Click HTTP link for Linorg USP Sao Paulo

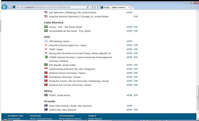pos(129,27)
